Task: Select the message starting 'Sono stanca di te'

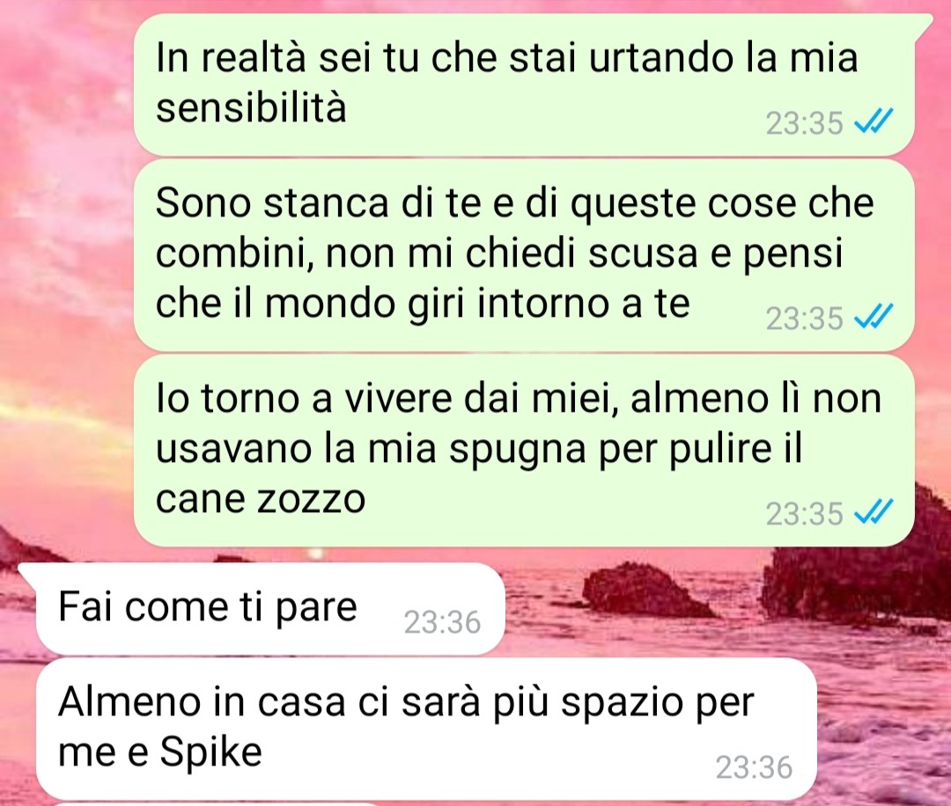Action: (524, 254)
